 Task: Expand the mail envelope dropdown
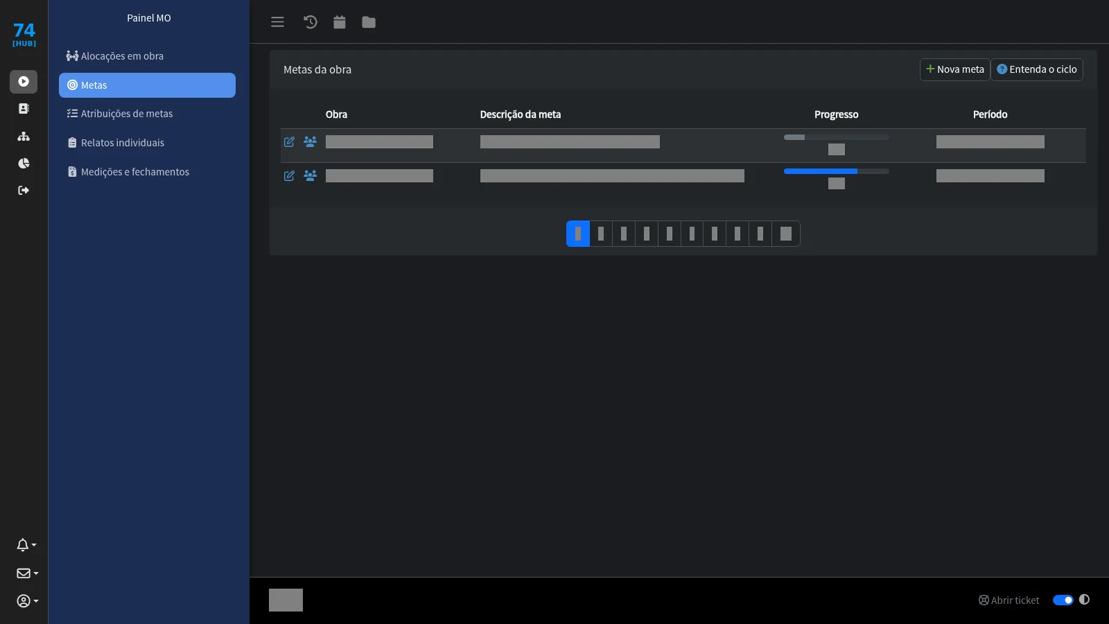[x=27, y=573]
